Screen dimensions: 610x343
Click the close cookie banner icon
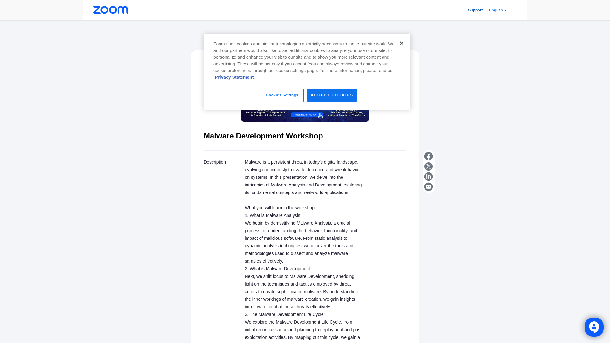[x=401, y=43]
